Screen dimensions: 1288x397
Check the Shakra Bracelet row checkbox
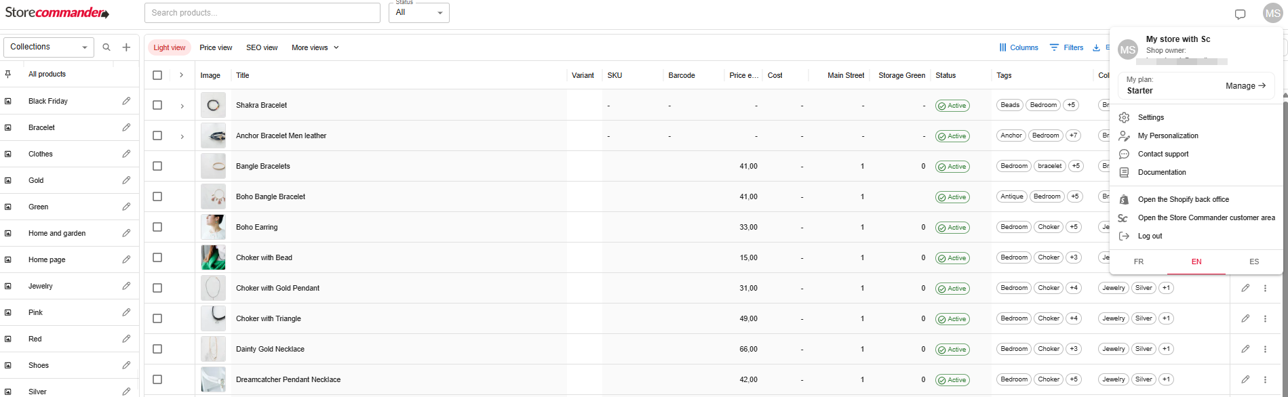point(157,105)
